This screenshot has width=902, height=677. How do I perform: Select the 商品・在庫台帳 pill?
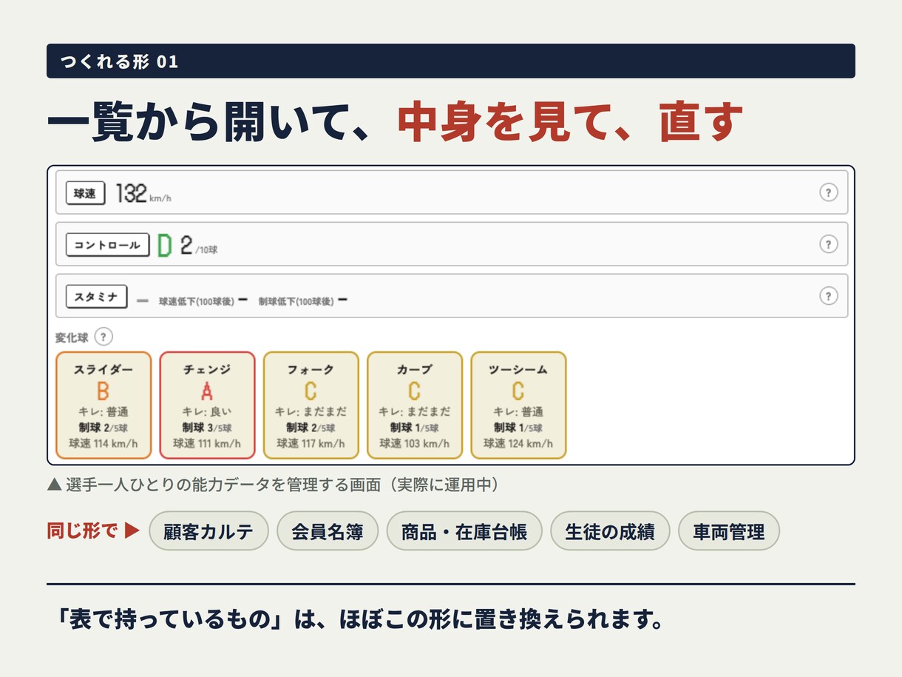tap(464, 531)
